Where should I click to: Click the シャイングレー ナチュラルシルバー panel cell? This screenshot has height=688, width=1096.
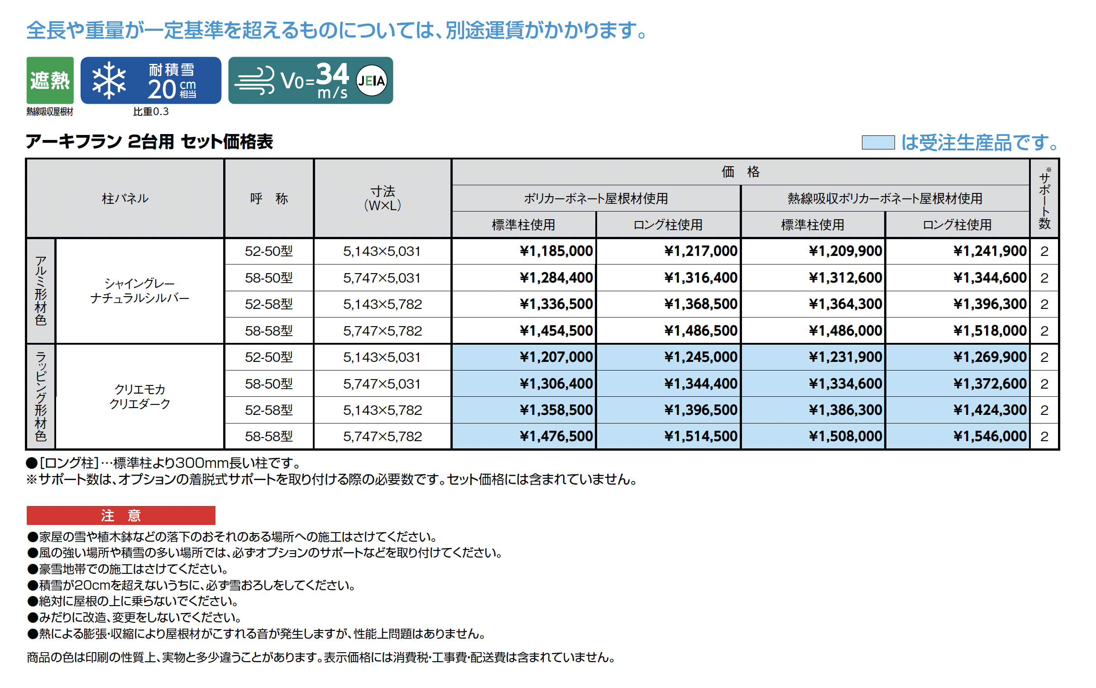tap(139, 290)
